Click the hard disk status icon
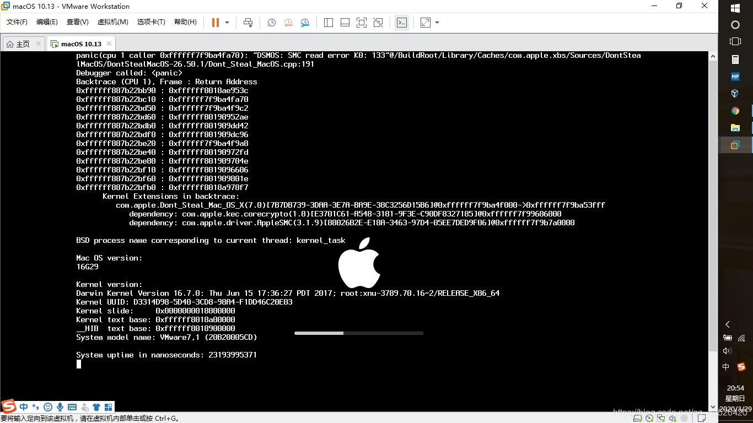This screenshot has height=423, width=753. pyautogui.click(x=638, y=419)
